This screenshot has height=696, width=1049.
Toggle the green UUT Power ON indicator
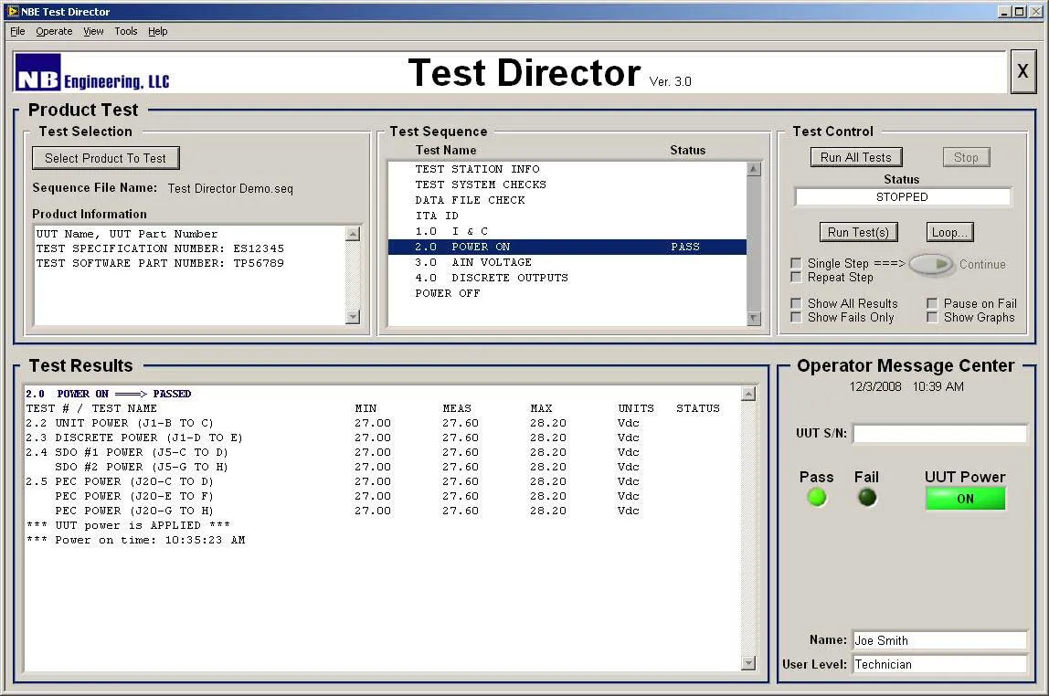point(965,499)
